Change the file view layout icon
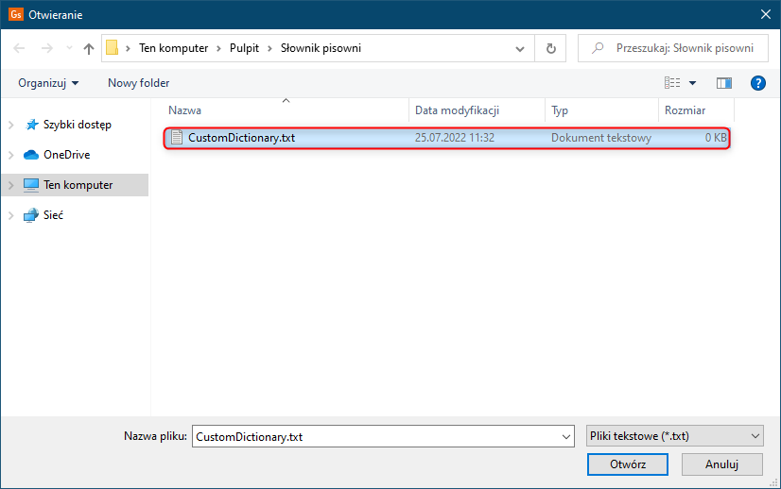Screen dimensions: 781x489 [x=672, y=82]
